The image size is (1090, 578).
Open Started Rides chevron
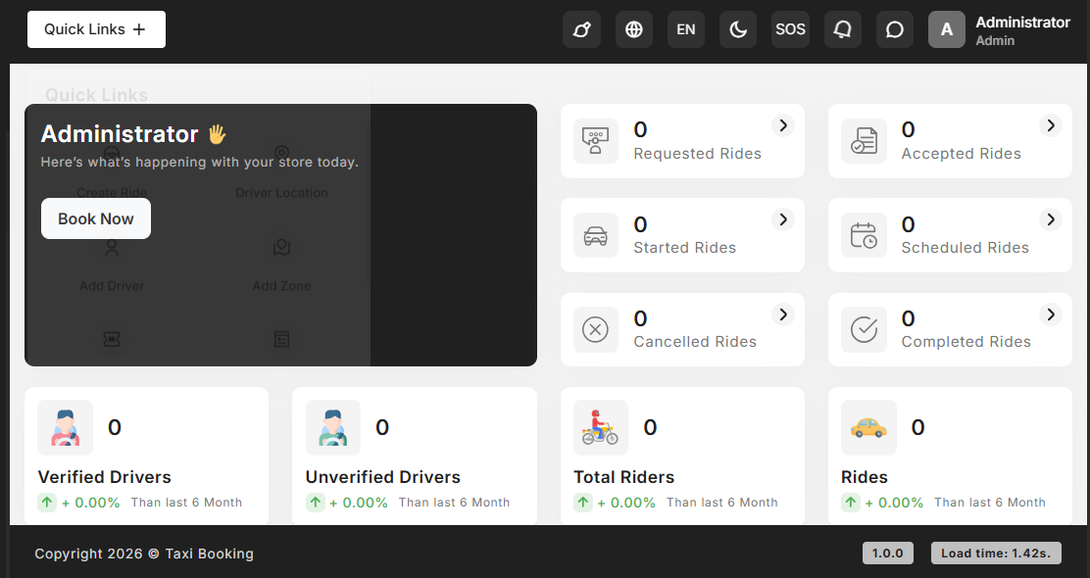[x=782, y=219]
